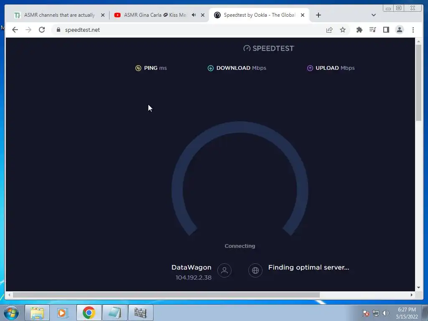Open the network tray icon

376,313
